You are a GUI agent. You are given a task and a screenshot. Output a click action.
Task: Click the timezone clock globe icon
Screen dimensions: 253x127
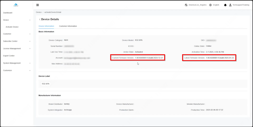pyautogui.click(x=186, y=5)
